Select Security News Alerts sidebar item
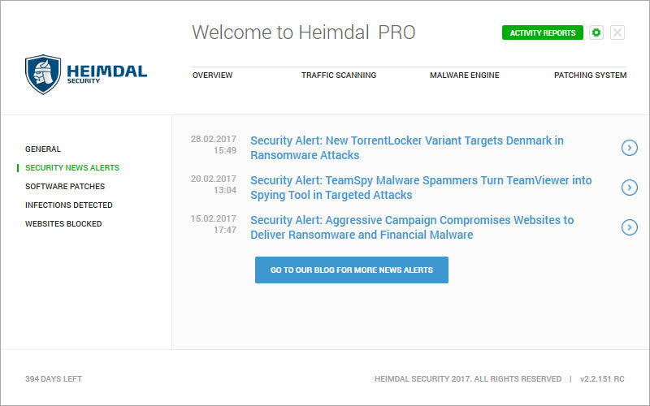650x406 pixels. pos(72,168)
